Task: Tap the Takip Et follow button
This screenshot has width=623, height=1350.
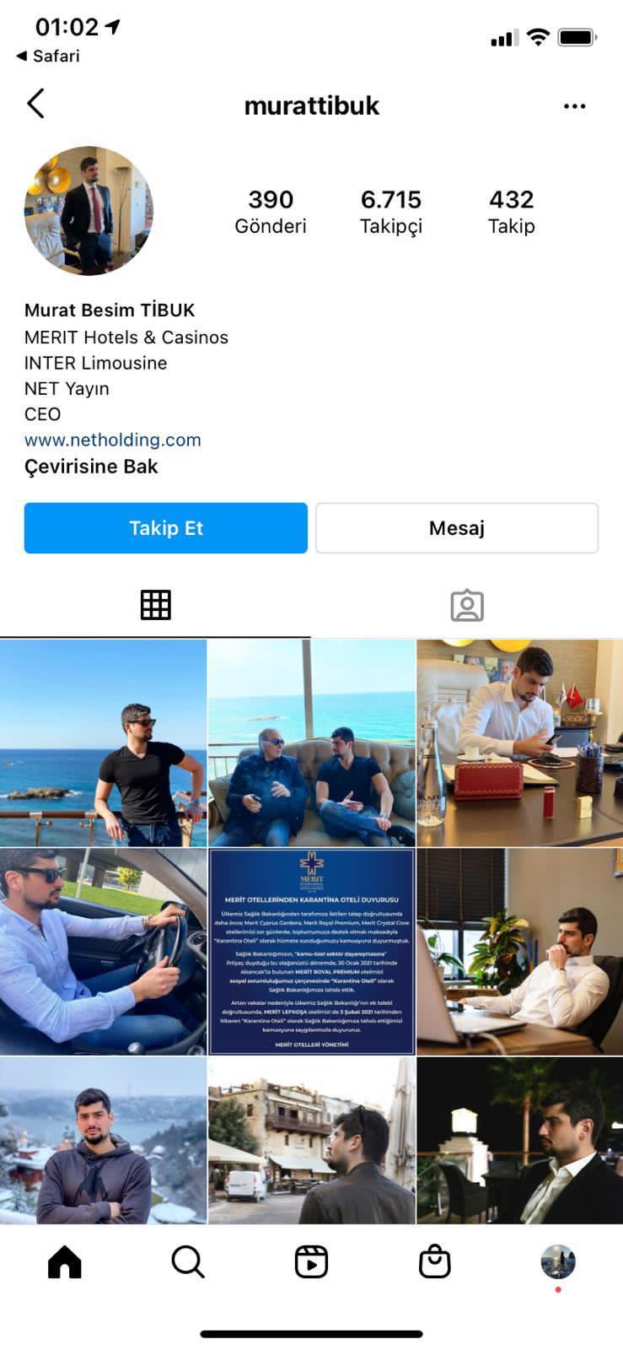Action: coord(166,528)
